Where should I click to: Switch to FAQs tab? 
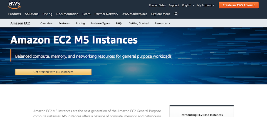(119, 23)
